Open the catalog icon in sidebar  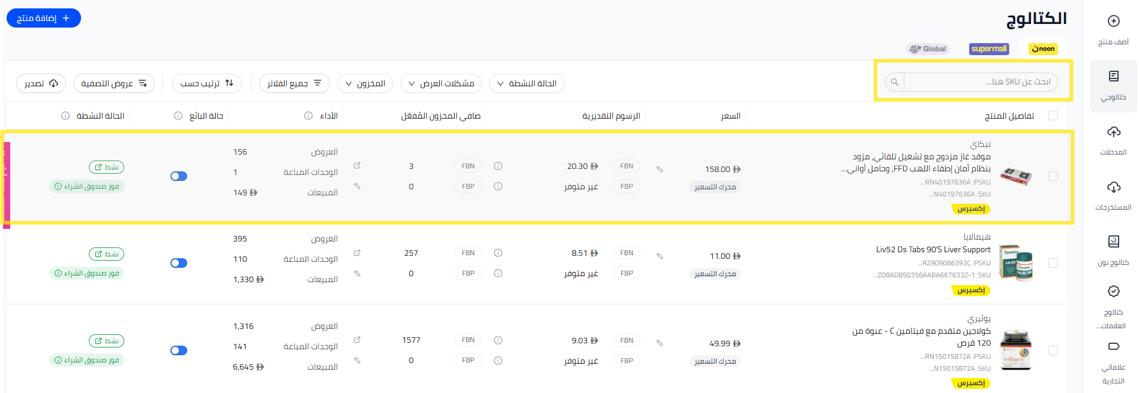[1113, 76]
